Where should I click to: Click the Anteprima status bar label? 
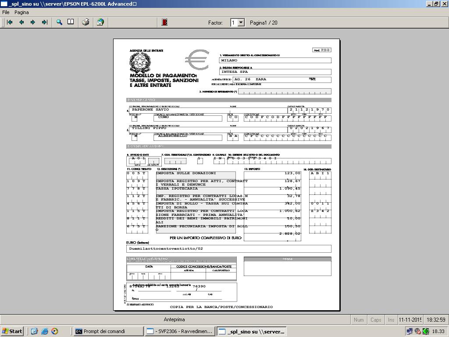[174, 319]
